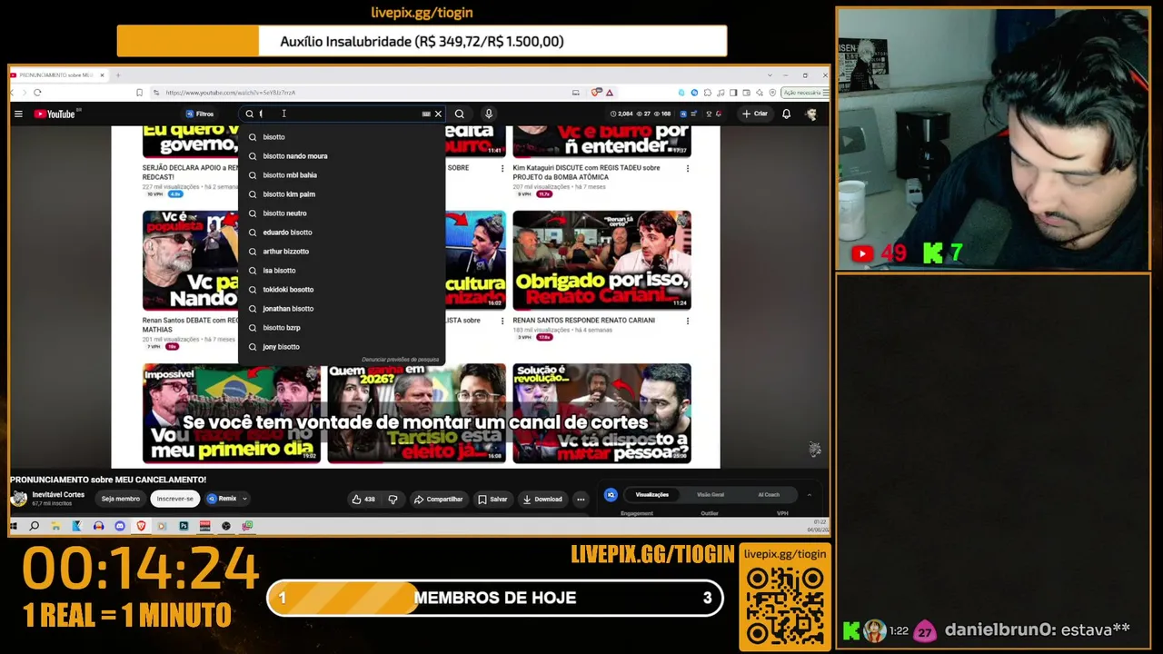
Task: Open Windows taskbar search
Action: (x=35, y=526)
